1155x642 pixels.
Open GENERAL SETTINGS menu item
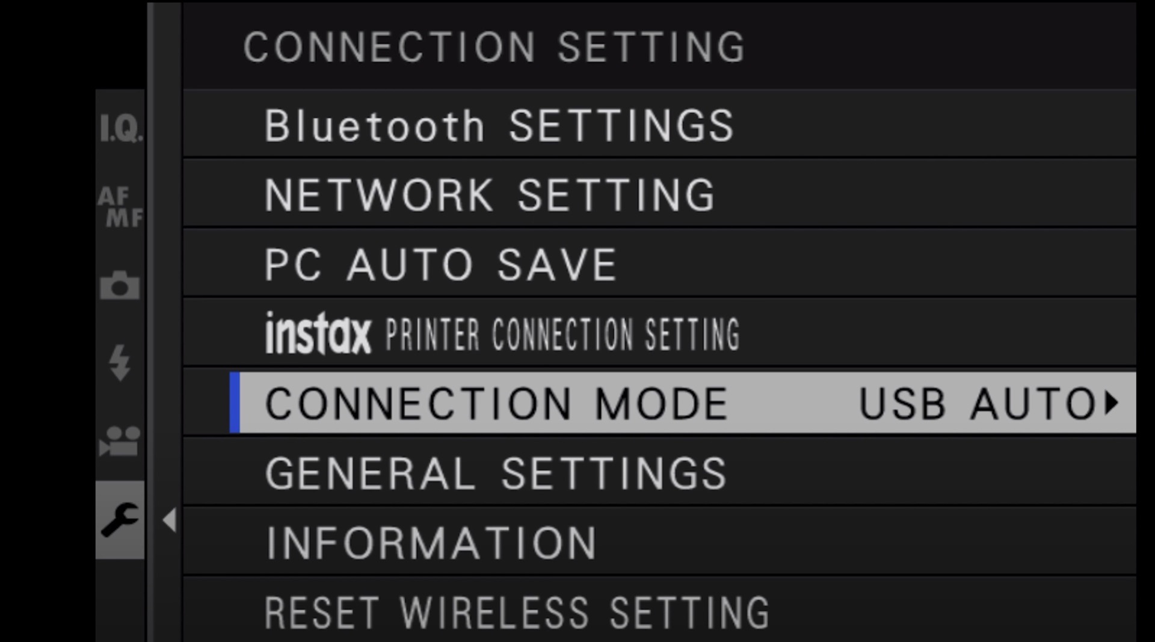(x=496, y=473)
